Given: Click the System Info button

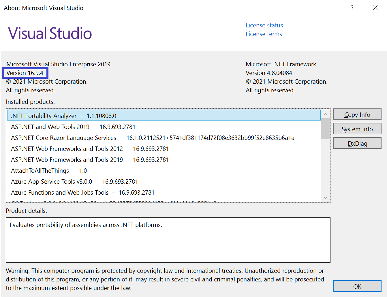Looking at the screenshot, I should (357, 129).
